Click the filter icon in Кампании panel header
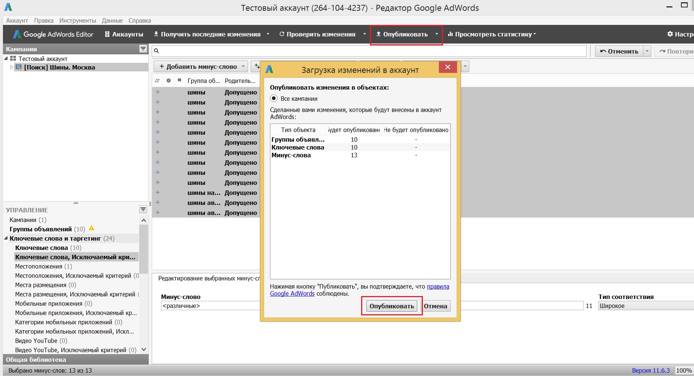 coord(143,49)
